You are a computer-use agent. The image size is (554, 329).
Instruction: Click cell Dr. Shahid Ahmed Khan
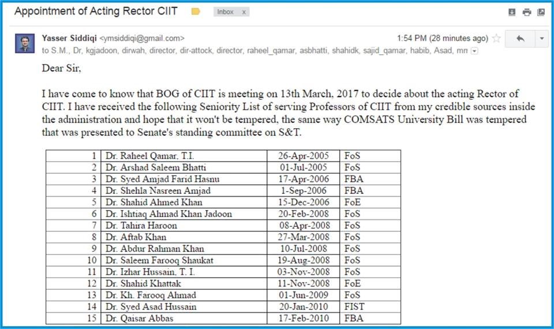click(x=184, y=203)
